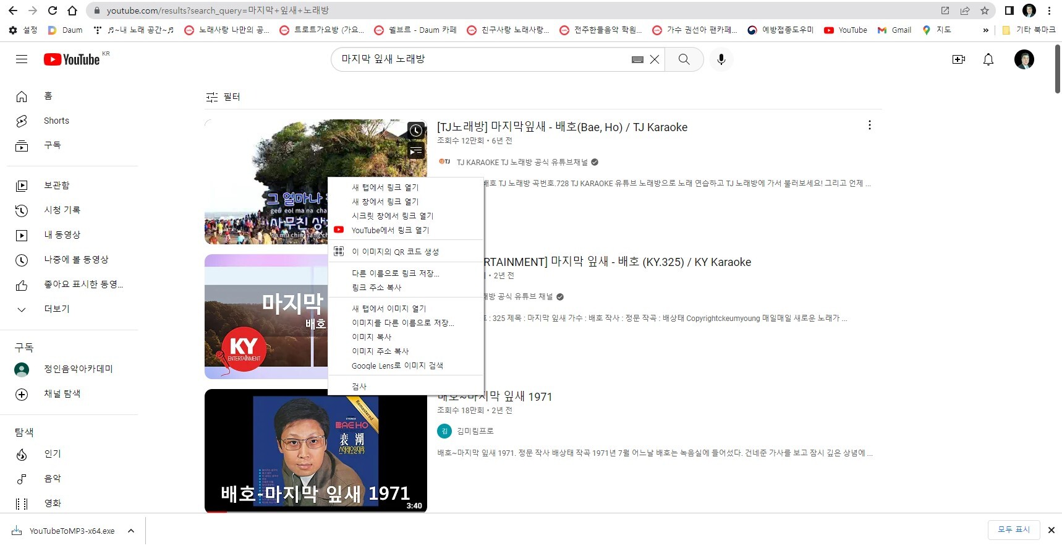Choose 새 탭에서 링크 열기 in context menu
This screenshot has width=1062, height=548.
pos(406,187)
